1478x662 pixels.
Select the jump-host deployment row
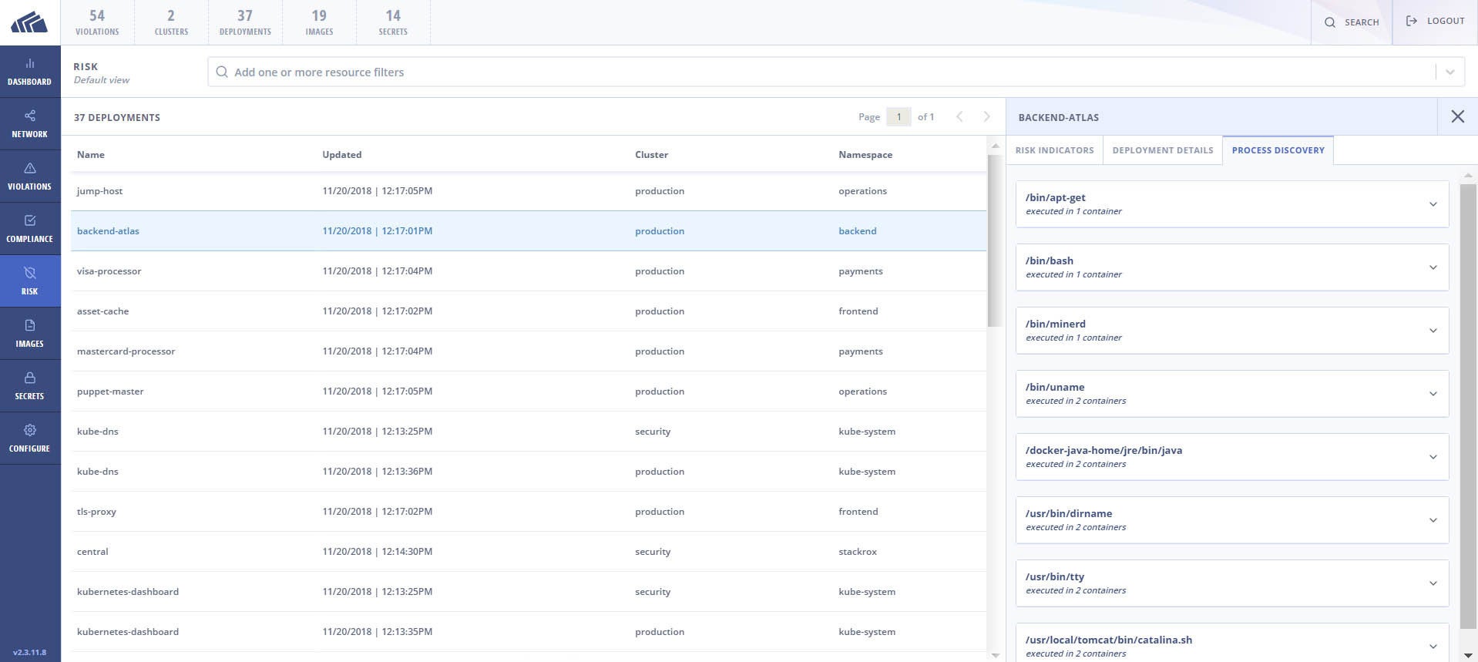click(x=529, y=191)
